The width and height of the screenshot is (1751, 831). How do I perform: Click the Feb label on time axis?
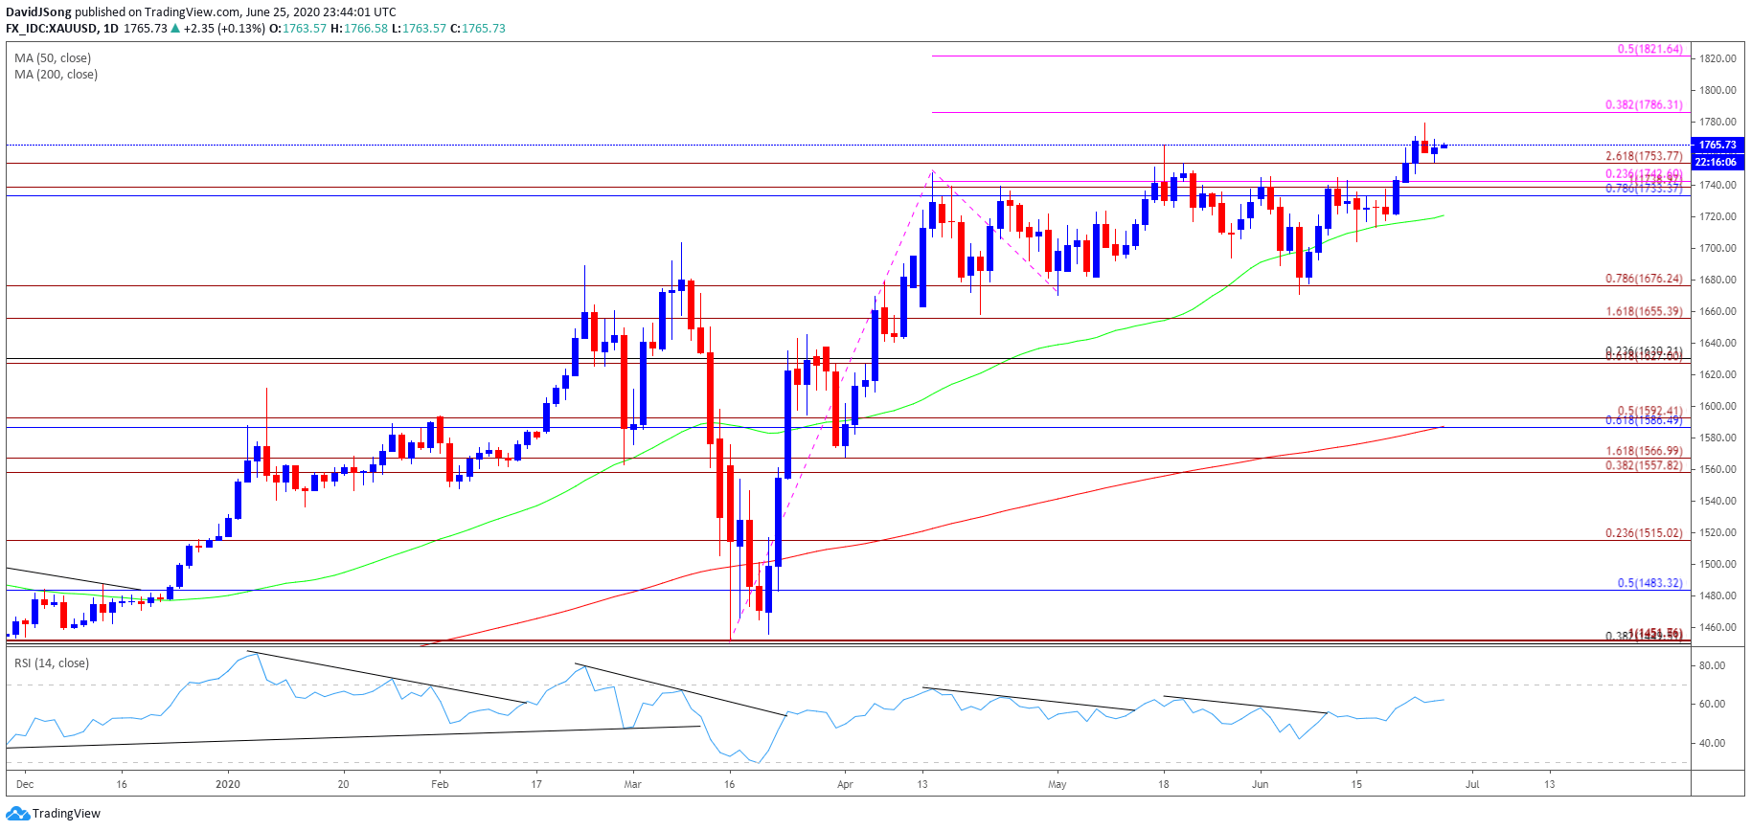440,785
